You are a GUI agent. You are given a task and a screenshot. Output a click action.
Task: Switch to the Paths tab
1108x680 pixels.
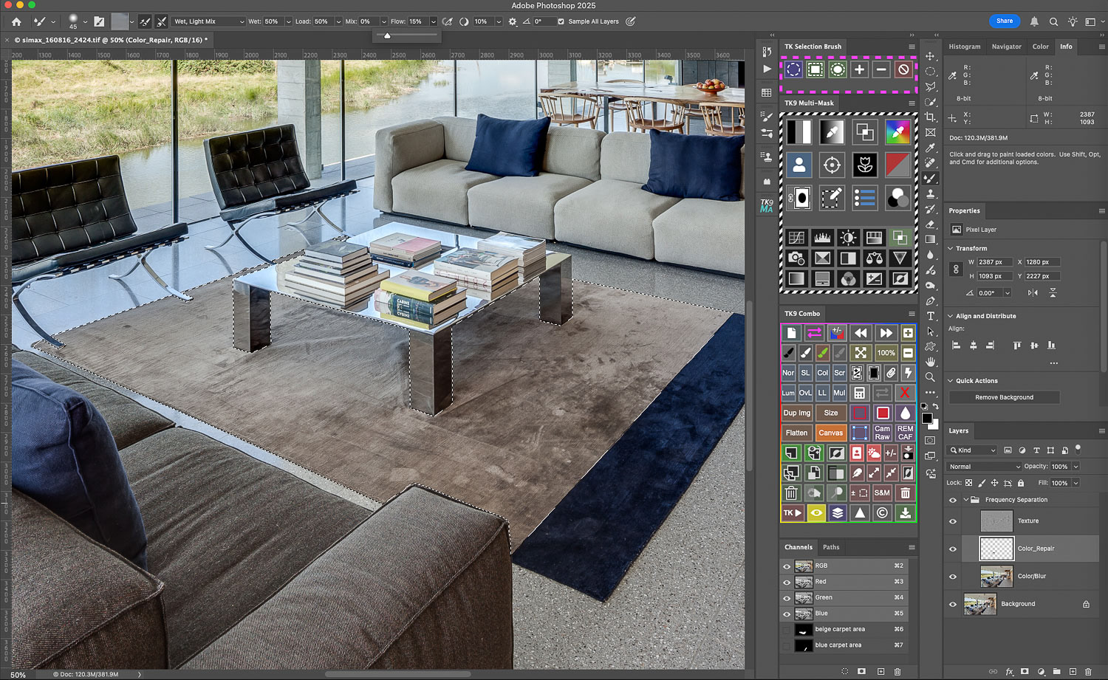[x=831, y=547]
